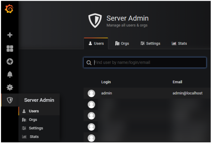Open the Alerting bell icon
Image resolution: width=211 pixels, height=143 pixels.
coord(10,74)
